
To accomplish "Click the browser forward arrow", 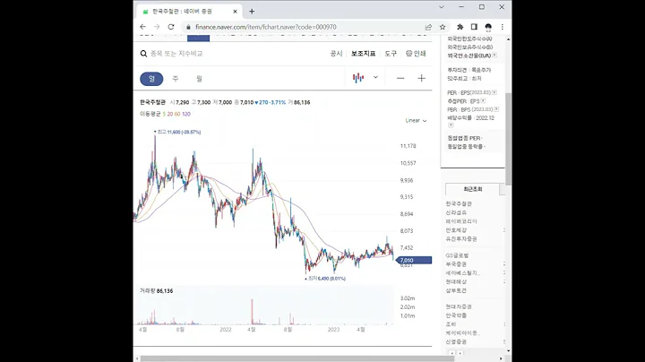I will coord(157,27).
